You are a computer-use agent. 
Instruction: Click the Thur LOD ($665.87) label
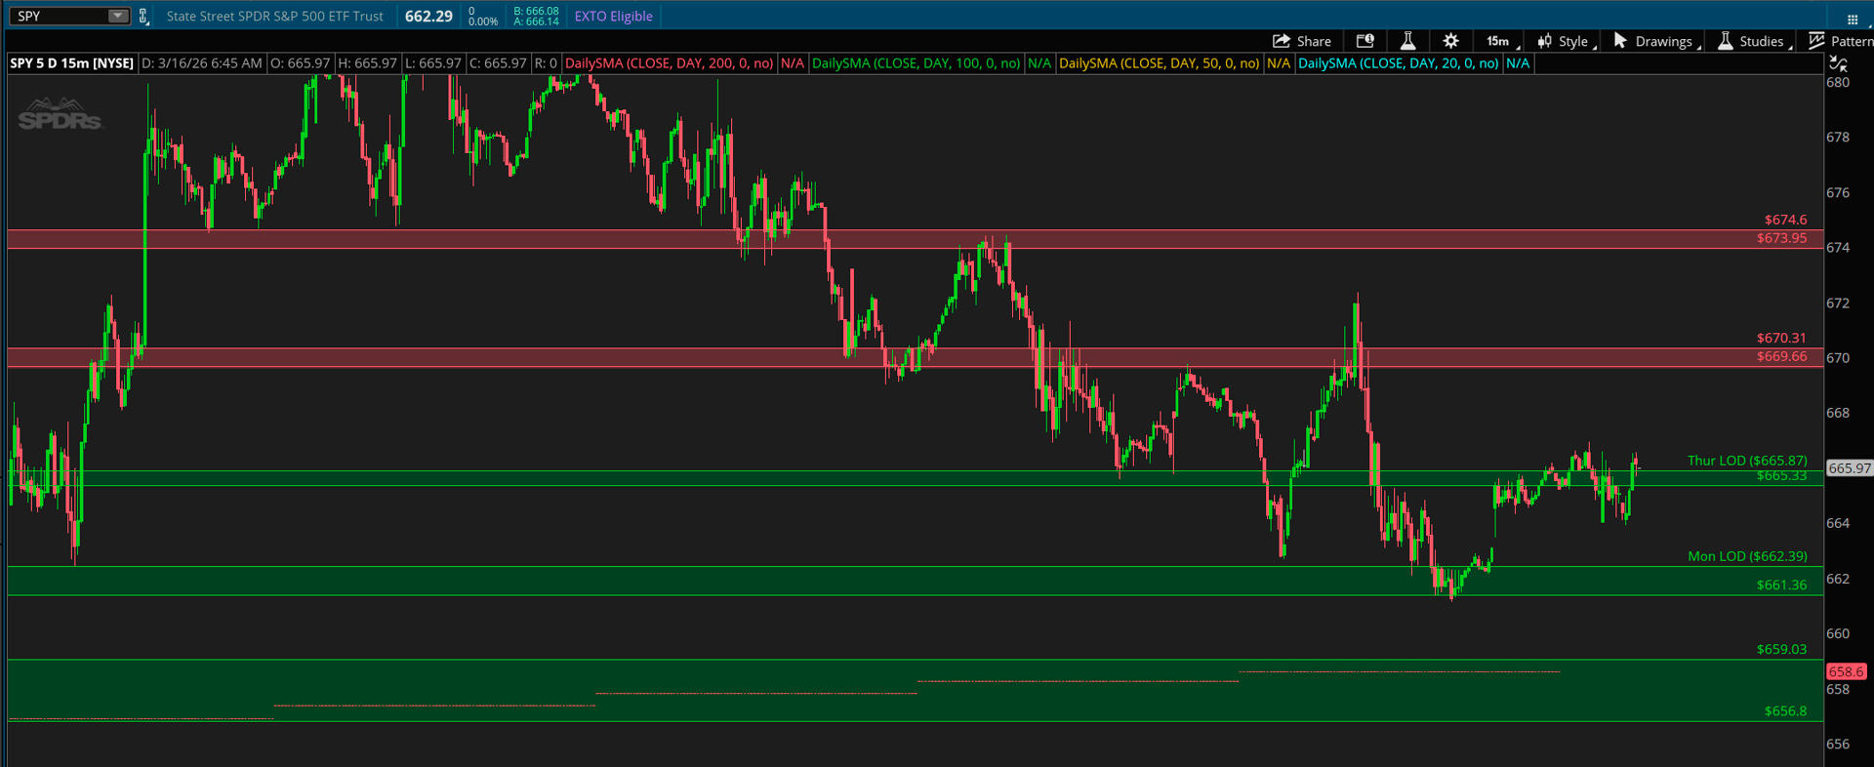coord(1747,461)
